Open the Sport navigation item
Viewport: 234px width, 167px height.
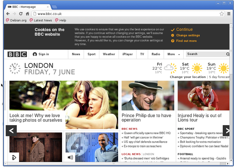(92, 54)
